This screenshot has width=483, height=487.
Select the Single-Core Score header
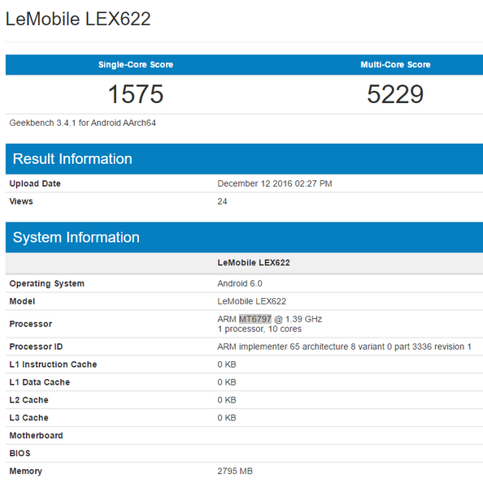point(136,65)
